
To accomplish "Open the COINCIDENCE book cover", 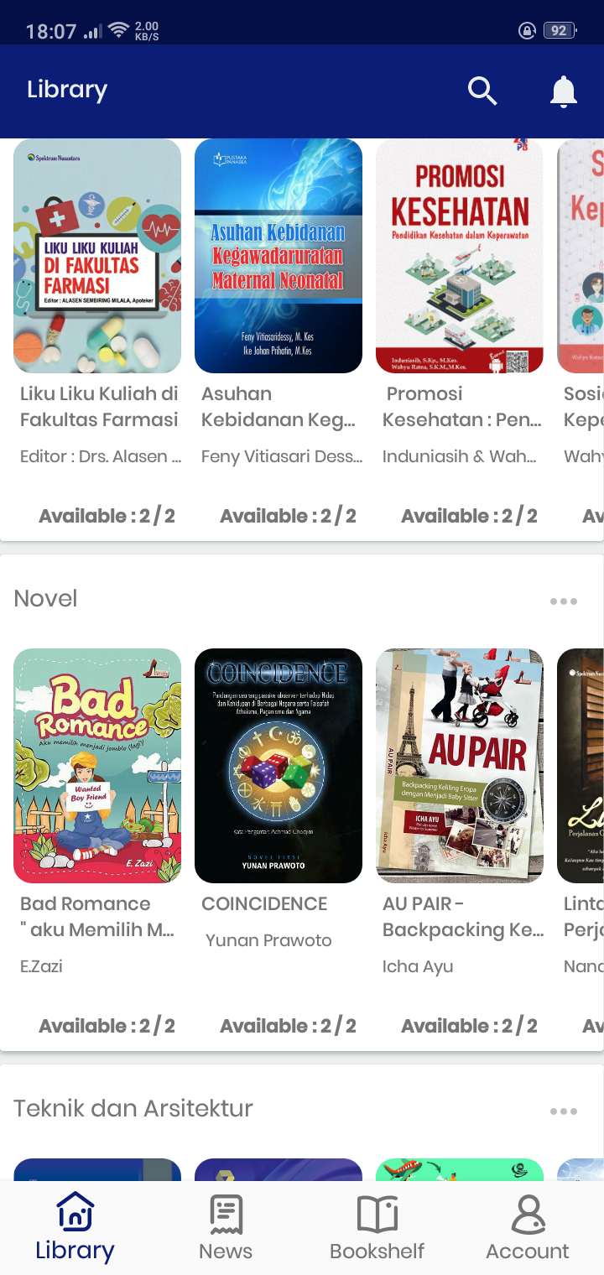I will tap(279, 766).
